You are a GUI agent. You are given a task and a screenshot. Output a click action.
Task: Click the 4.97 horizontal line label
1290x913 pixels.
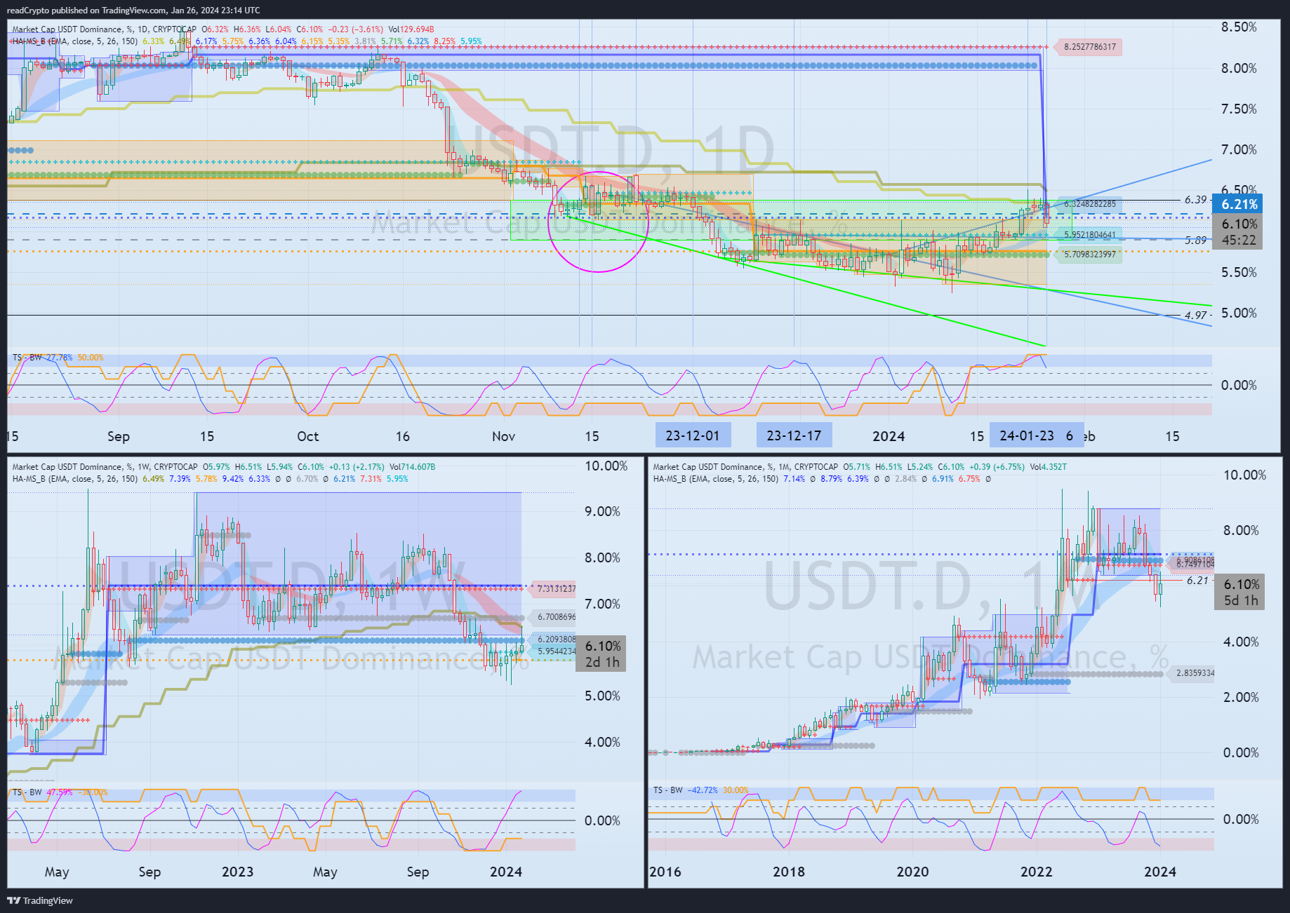tap(1195, 316)
